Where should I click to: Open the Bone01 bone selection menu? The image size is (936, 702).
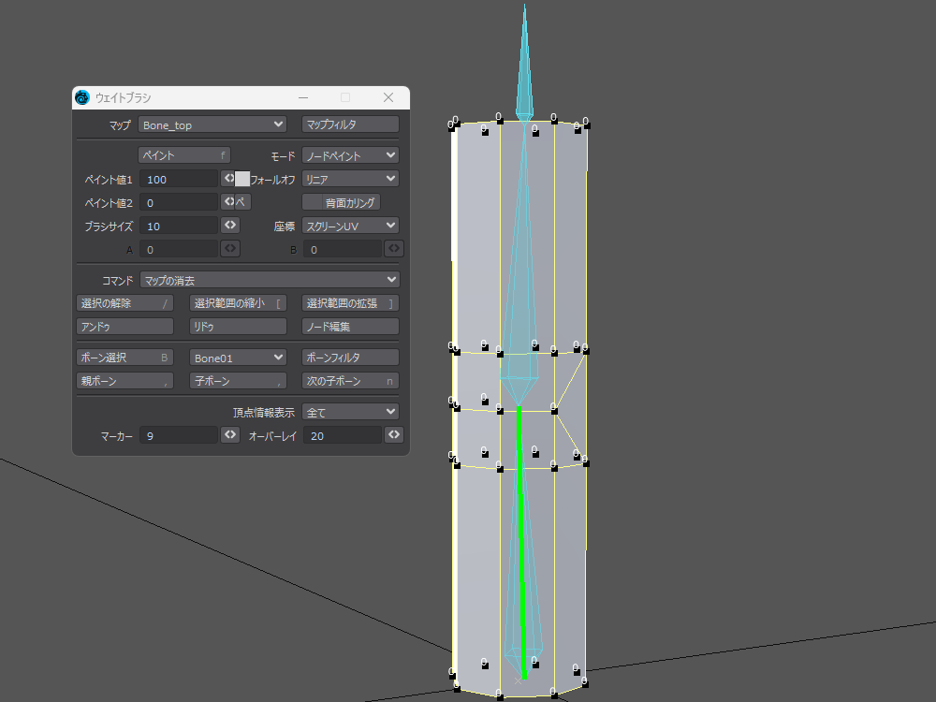point(238,358)
